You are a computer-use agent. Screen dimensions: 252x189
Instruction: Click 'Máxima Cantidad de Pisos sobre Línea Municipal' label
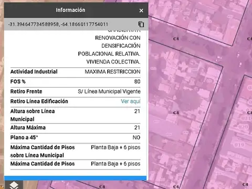43,151
